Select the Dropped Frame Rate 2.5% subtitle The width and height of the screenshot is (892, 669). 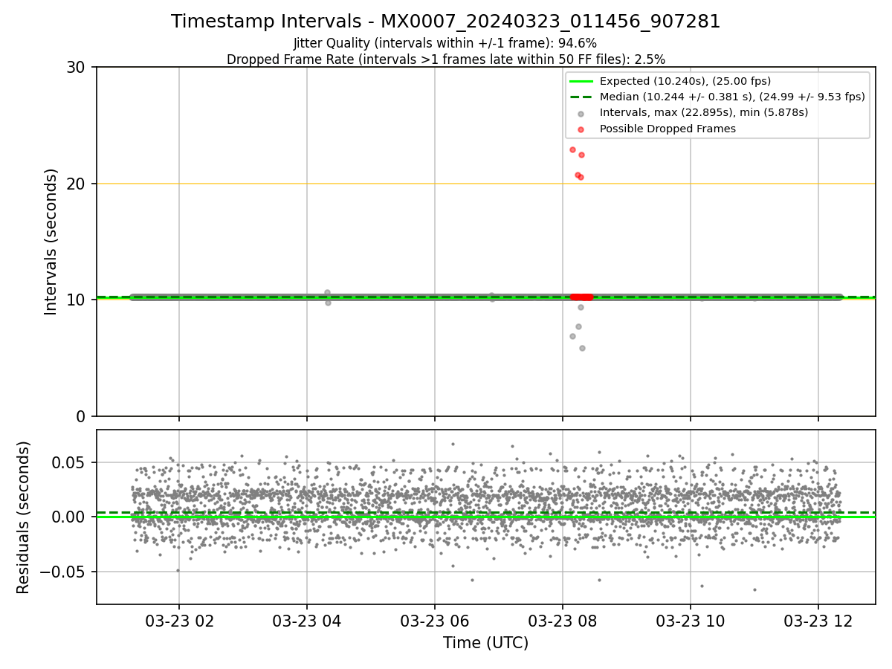pyautogui.click(x=445, y=59)
